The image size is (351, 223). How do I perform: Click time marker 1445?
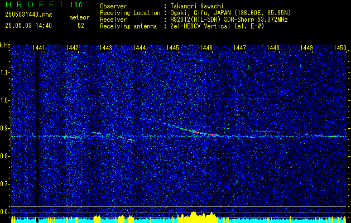point(172,47)
